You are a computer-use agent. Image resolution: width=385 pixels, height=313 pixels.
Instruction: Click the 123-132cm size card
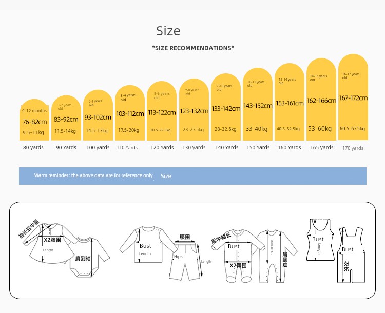tap(194, 109)
